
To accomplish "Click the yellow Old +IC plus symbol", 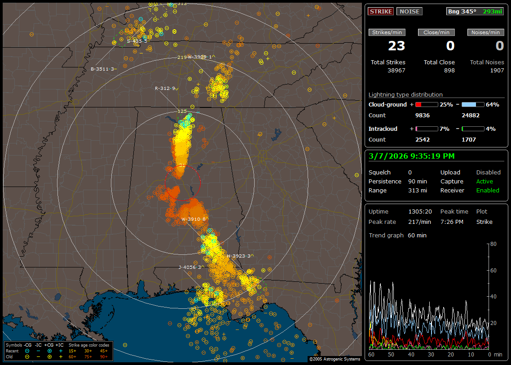I will (x=61, y=356).
